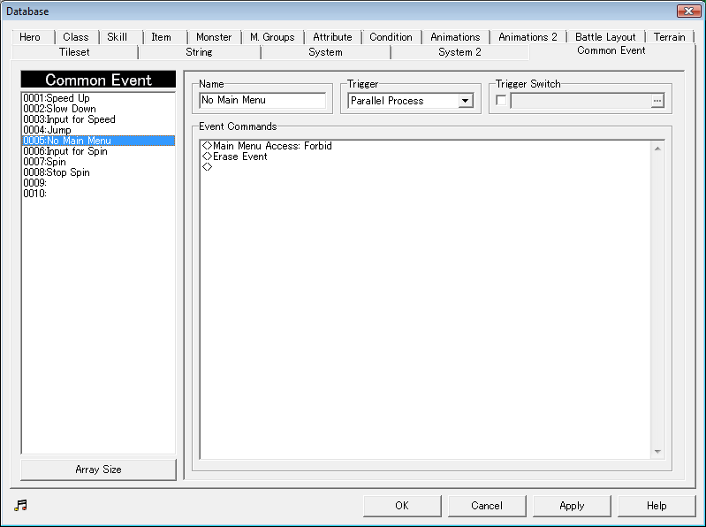Open the System 2 tab
Viewport: 706px width, 527px height.
pos(459,52)
